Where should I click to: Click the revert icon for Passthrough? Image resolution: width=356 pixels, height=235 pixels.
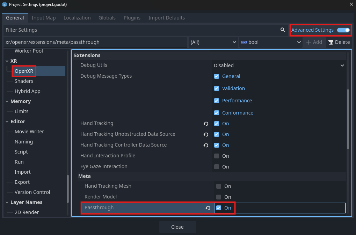pyautogui.click(x=208, y=208)
